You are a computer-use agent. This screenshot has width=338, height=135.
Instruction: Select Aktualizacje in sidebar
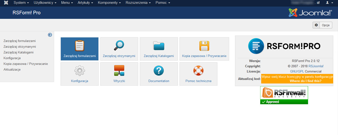[x=12, y=70]
